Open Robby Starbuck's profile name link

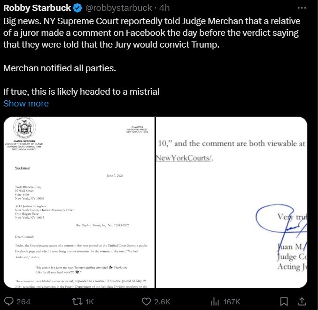click(x=38, y=8)
